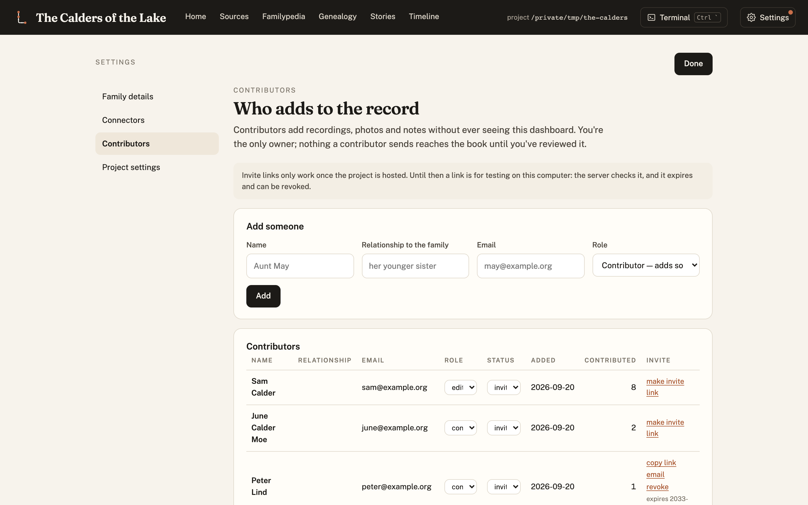Click the Terminal icon in header
The width and height of the screenshot is (808, 505).
(x=651, y=17)
